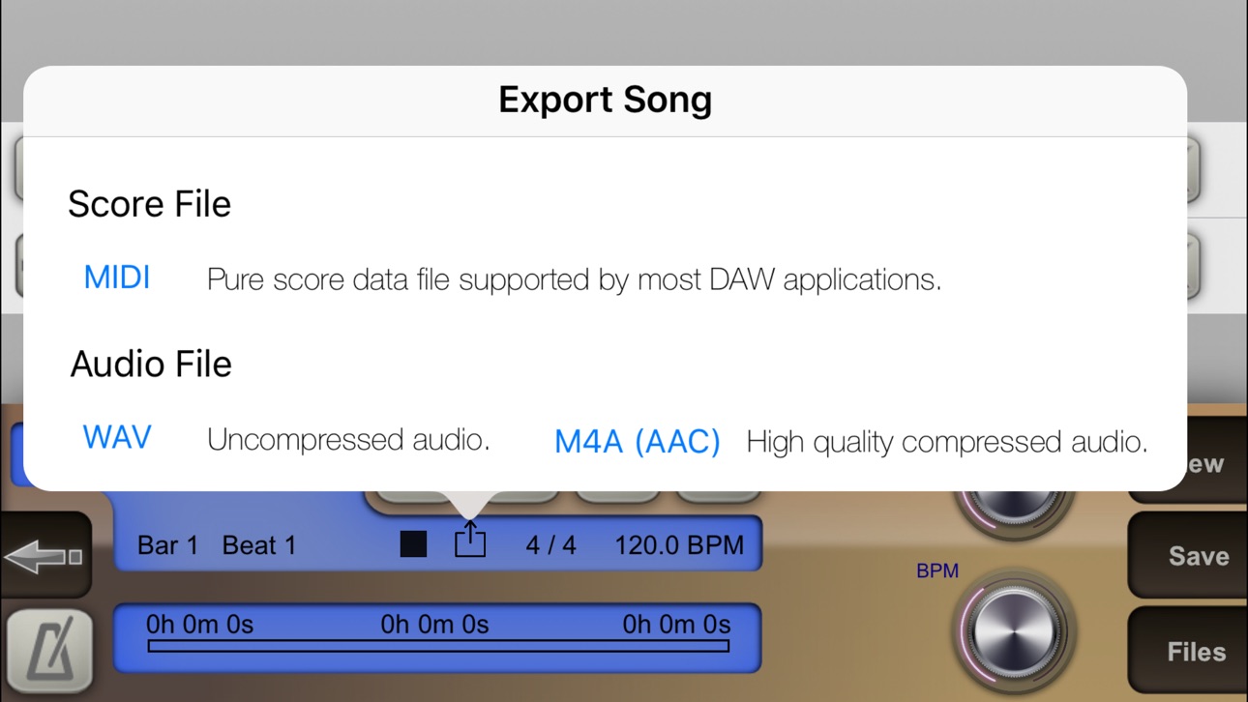
Task: Open the Files button
Action: pyautogui.click(x=1196, y=652)
